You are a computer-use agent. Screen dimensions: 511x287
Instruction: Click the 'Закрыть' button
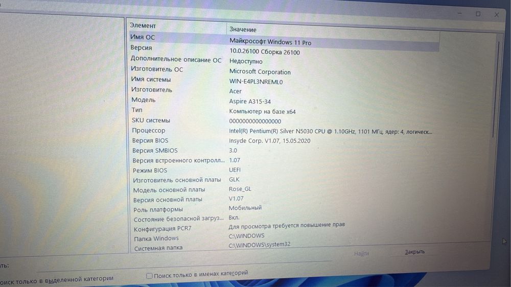[x=414, y=252]
